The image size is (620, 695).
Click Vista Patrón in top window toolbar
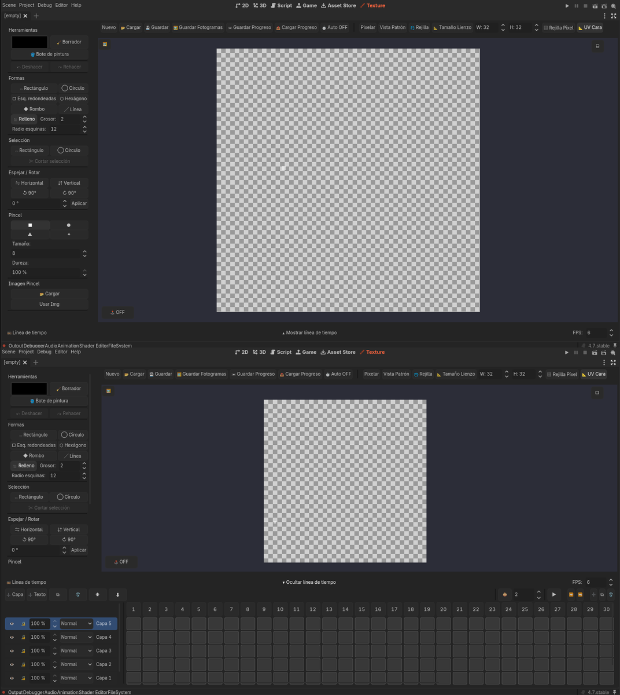click(x=392, y=28)
